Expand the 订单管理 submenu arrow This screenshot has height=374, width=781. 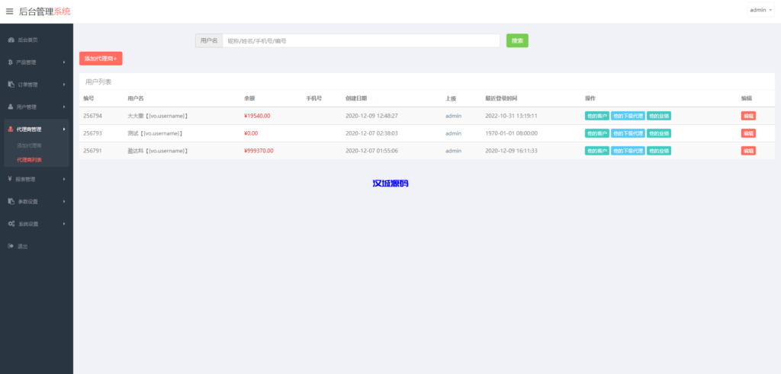64,85
